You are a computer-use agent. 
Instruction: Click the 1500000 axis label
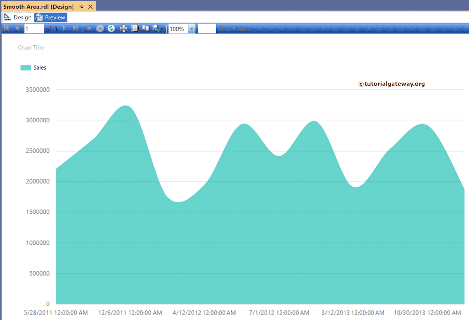pyautogui.click(x=38, y=212)
